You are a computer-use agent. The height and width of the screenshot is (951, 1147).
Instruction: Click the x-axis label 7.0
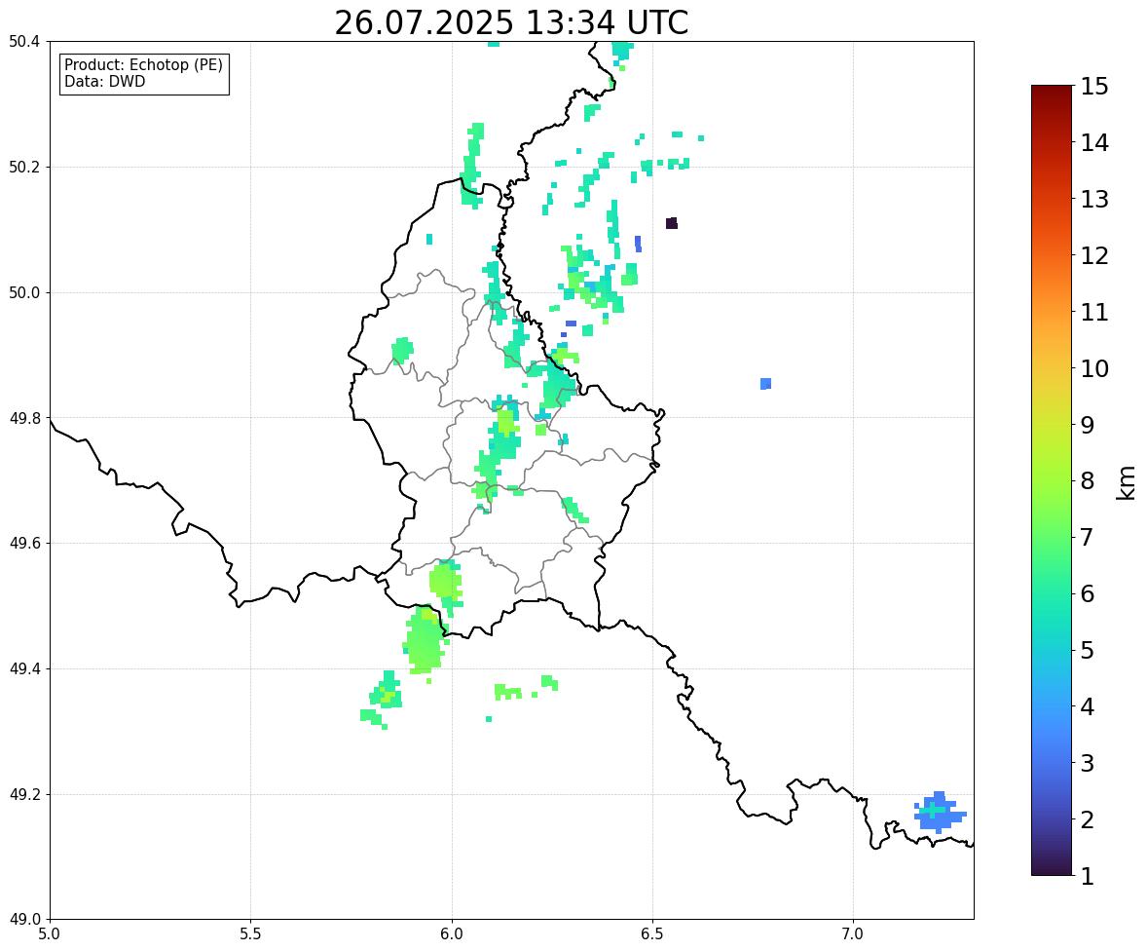(853, 934)
